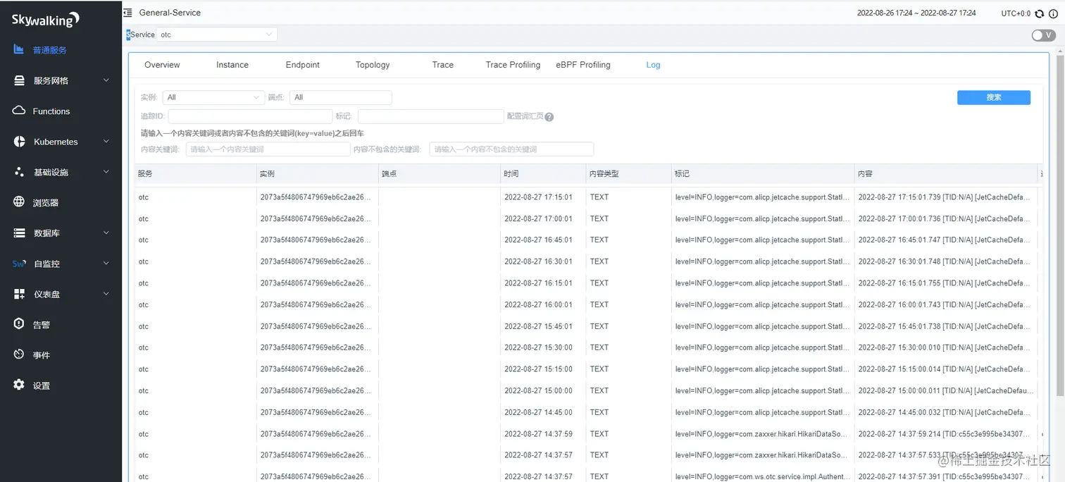Switch to the eBPF Profiling tab
Viewport: 1065px width, 482px height.
pos(583,65)
